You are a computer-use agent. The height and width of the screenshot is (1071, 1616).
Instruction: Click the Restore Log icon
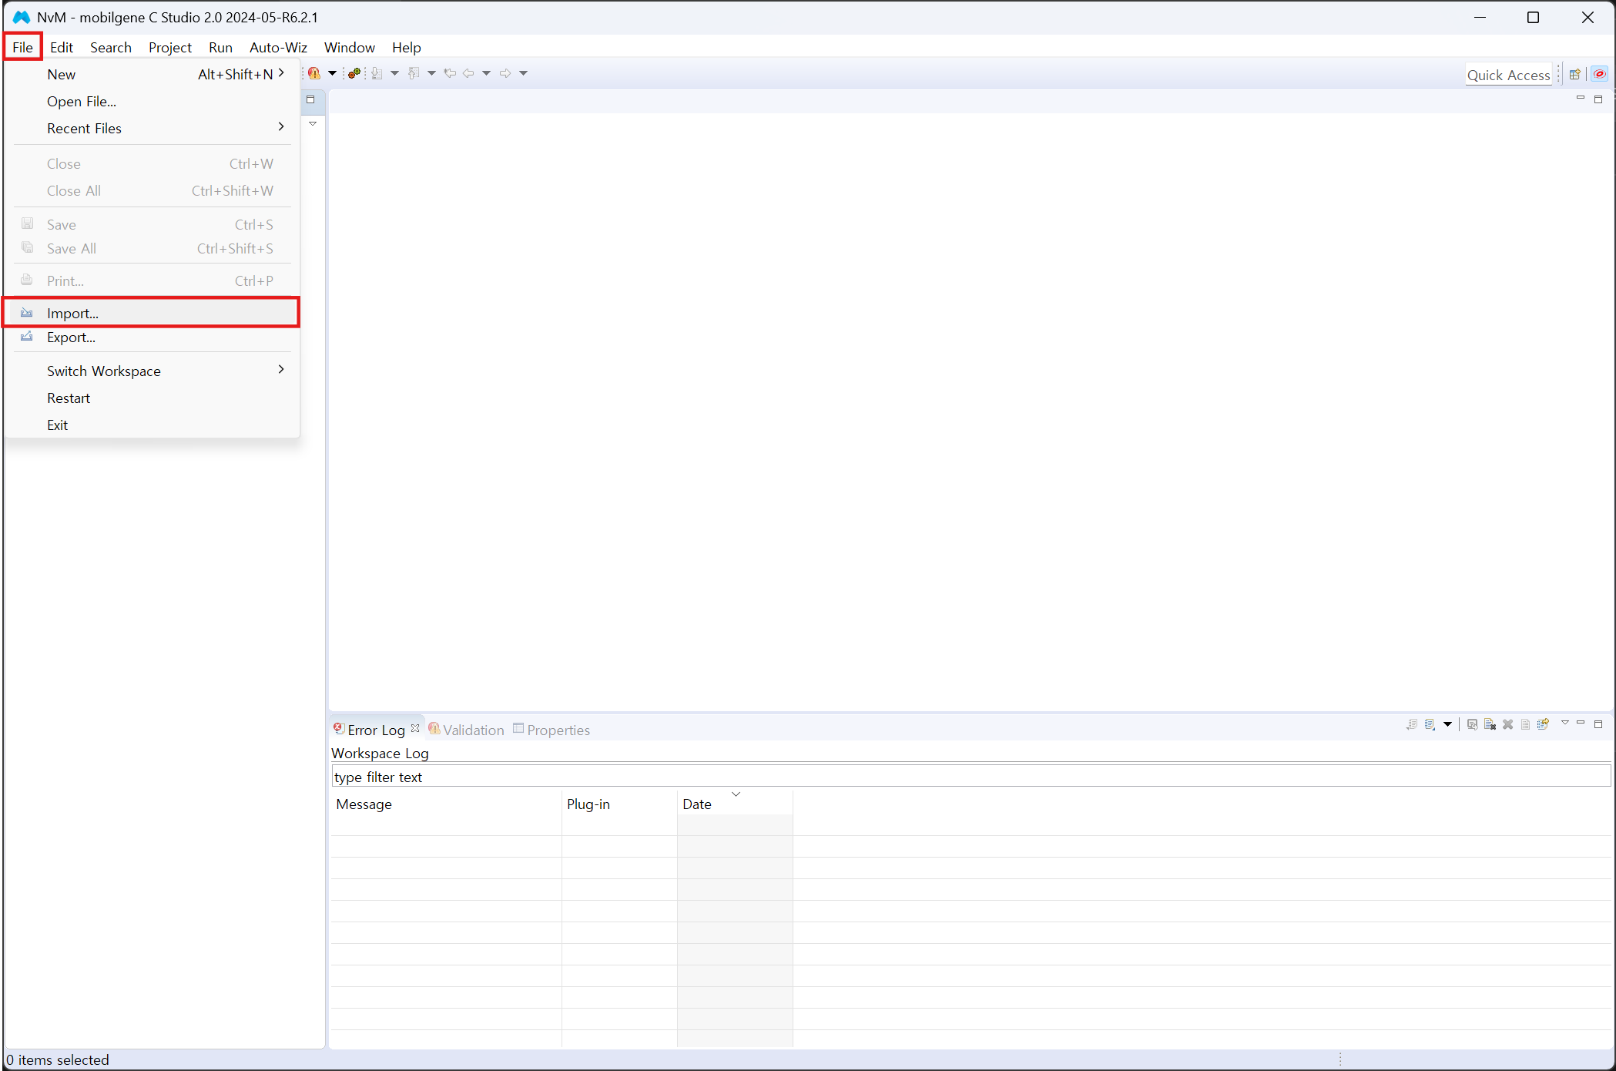[x=1544, y=724]
